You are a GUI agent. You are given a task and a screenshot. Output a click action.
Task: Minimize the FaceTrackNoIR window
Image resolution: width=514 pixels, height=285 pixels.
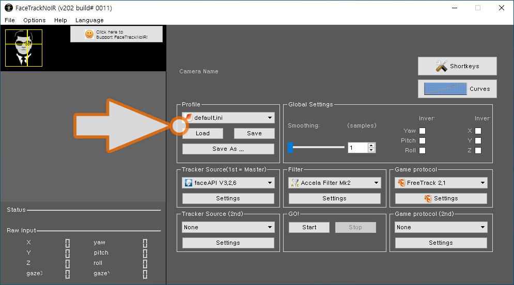pos(455,8)
